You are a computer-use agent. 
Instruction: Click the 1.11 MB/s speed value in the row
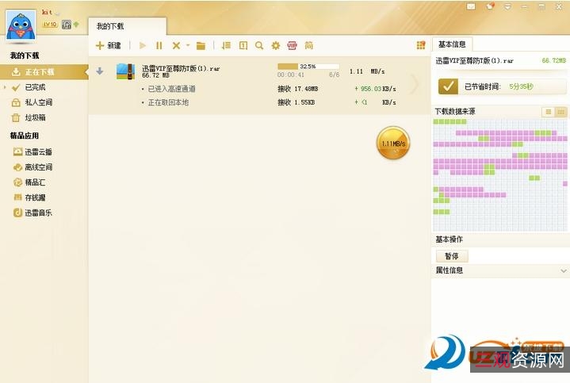click(x=367, y=71)
